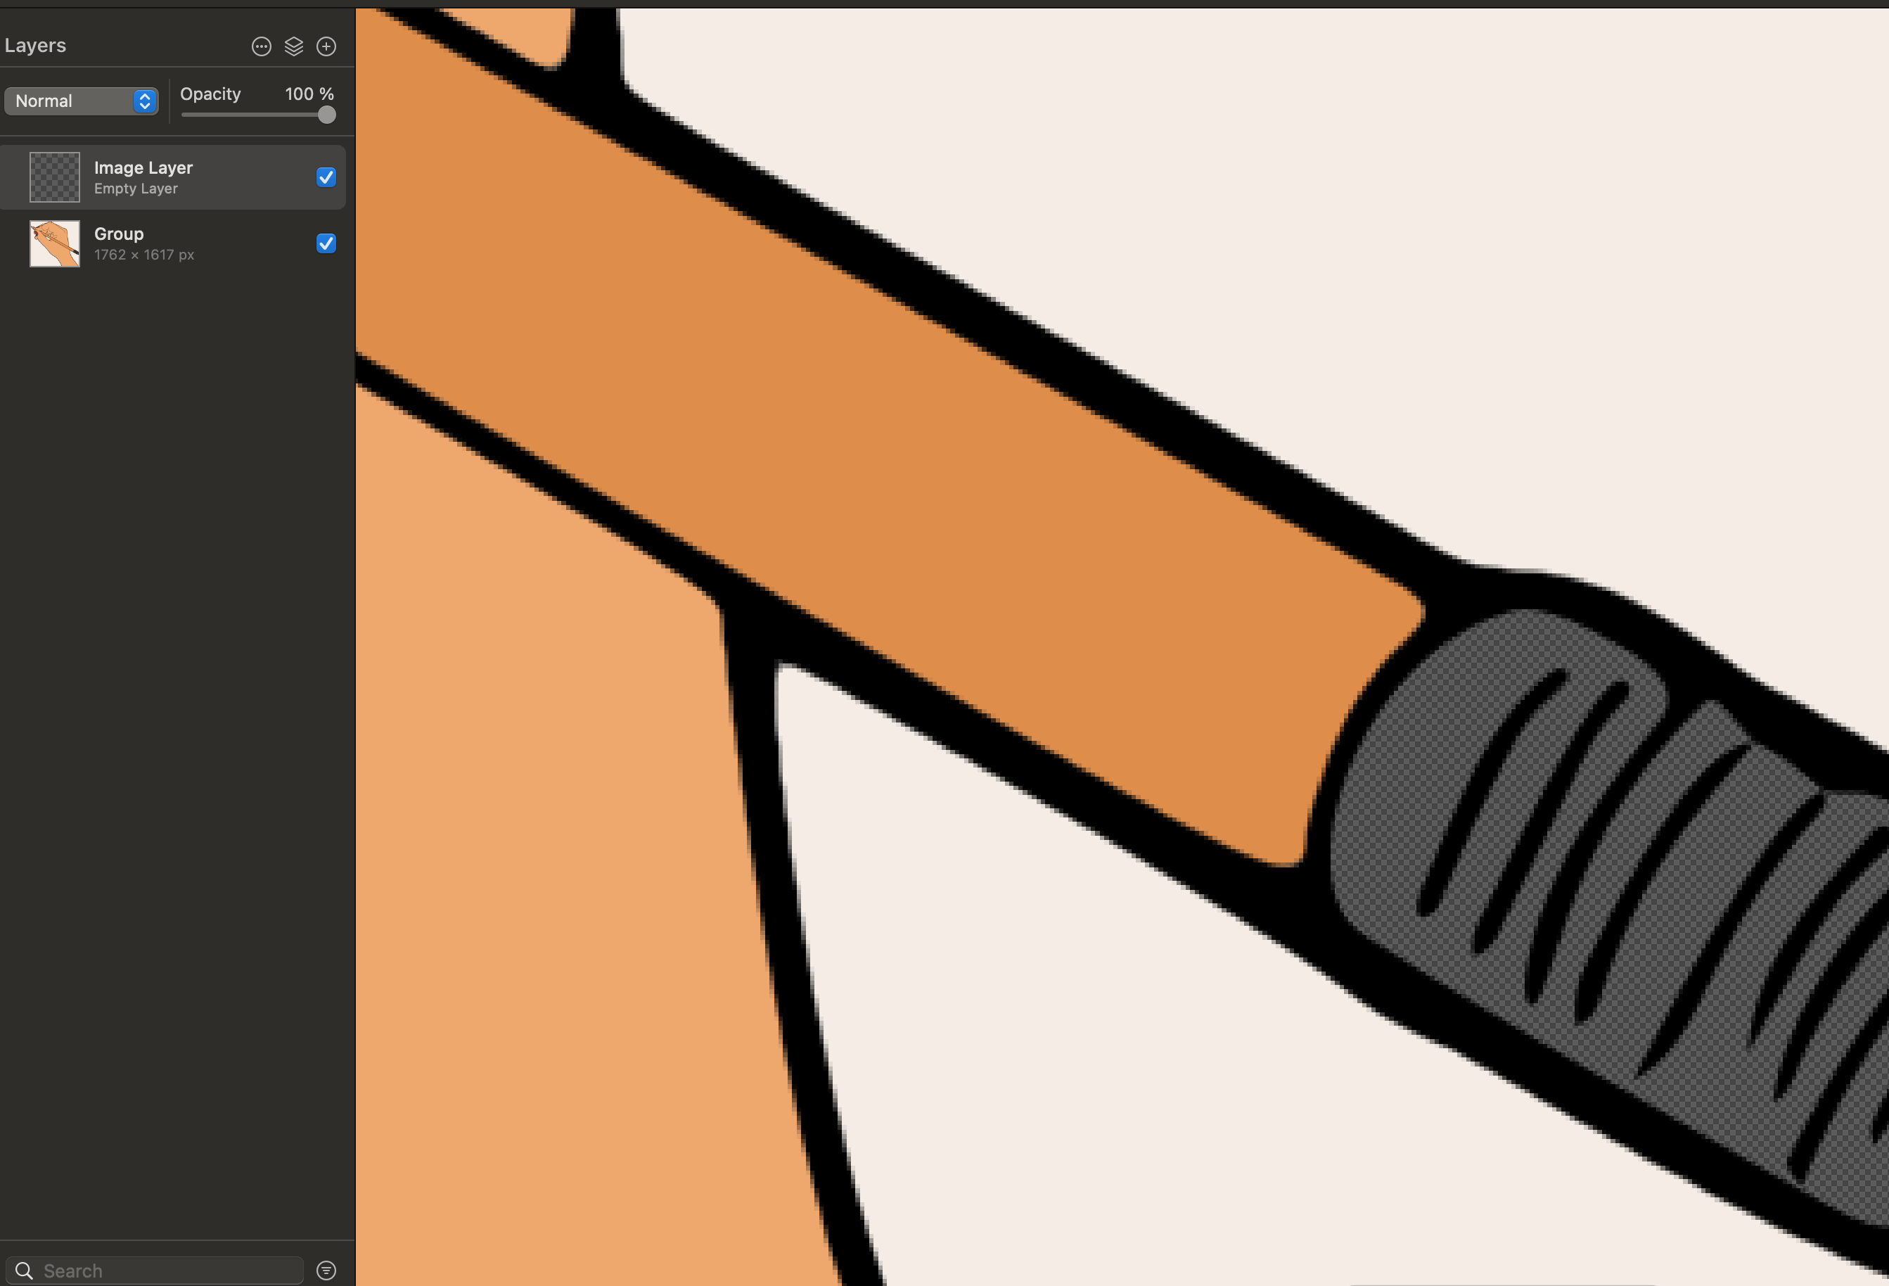This screenshot has height=1286, width=1889.
Task: Open the Layers panel more options menu
Action: point(261,46)
